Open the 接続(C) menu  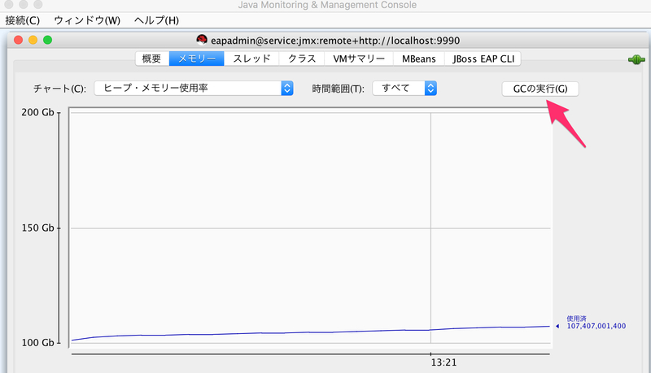(23, 20)
